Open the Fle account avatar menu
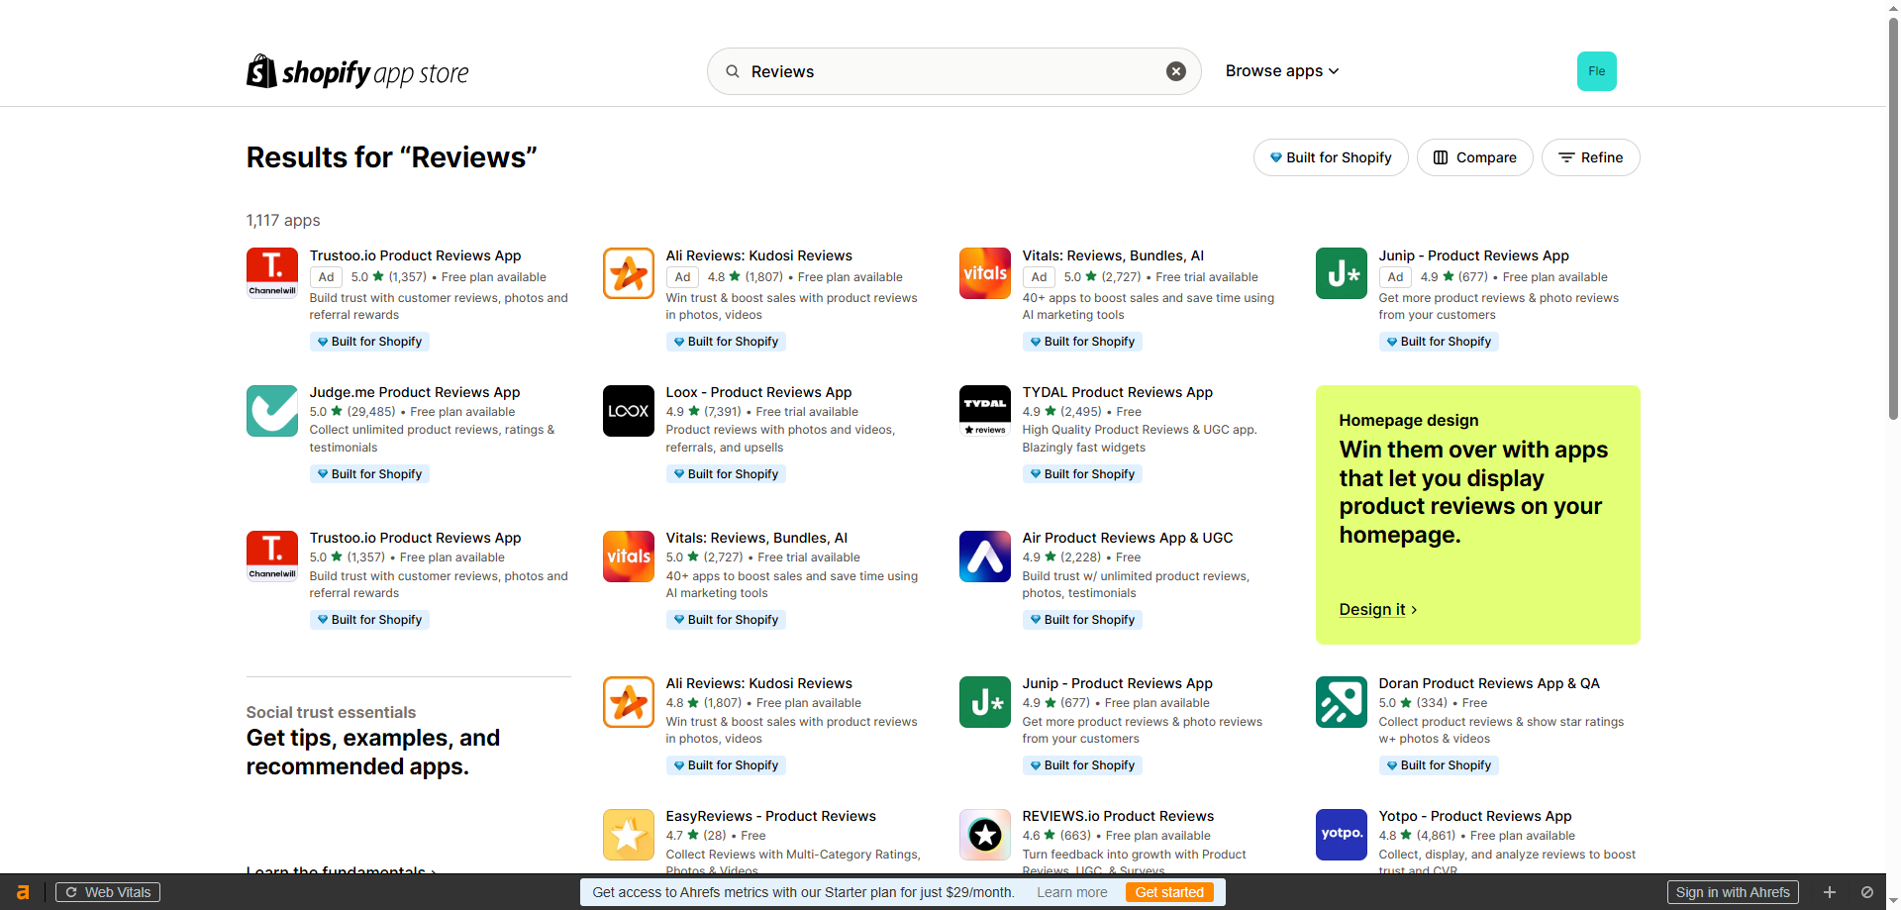1901x910 pixels. coord(1596,71)
